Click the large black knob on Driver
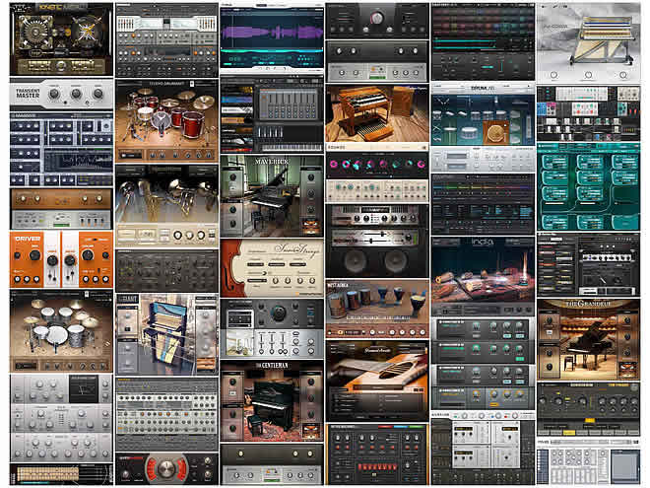The image size is (650, 488). (34, 255)
